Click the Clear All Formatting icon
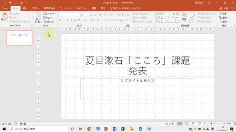Image resolution: width=236 pixels, height=132 pixels. [100, 15]
